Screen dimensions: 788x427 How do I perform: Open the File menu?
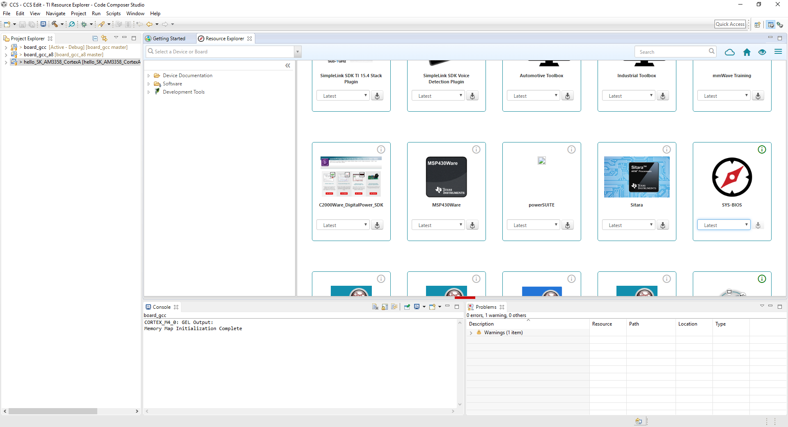[x=7, y=14]
